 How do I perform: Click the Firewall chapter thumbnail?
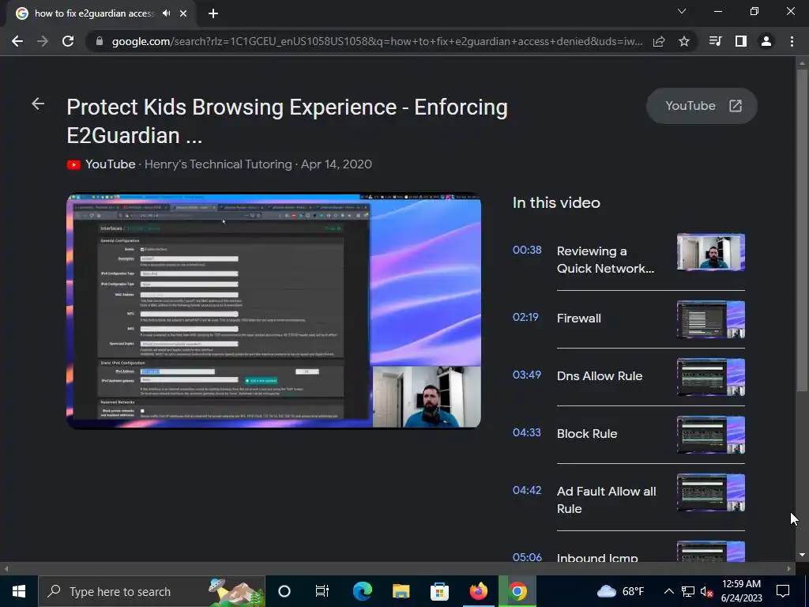(x=711, y=319)
